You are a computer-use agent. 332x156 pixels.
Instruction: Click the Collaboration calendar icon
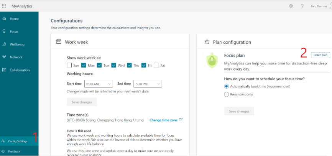pyautogui.click(x=4, y=70)
